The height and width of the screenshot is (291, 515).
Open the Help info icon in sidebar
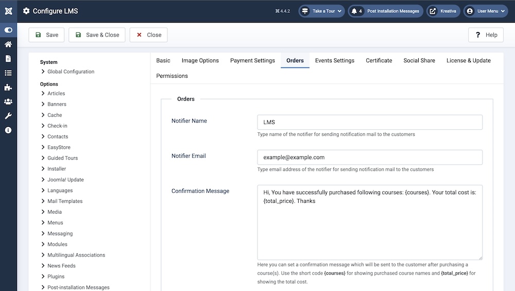pos(8,130)
